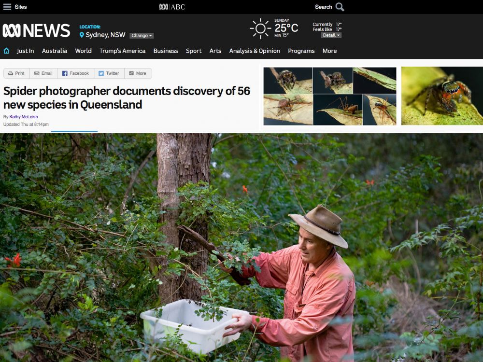Screen dimensions: 483x362
Task: Open the Change location dropdown
Action: 142,36
